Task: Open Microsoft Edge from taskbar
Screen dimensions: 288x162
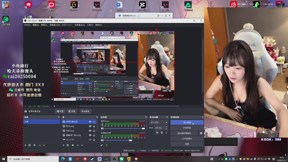Action: coord(63,159)
